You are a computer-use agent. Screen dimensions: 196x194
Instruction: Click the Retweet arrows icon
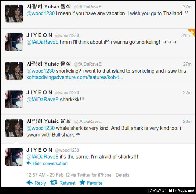point(54,182)
